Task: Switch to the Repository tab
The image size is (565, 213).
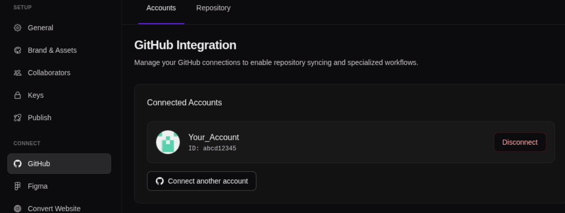Action: [x=213, y=8]
